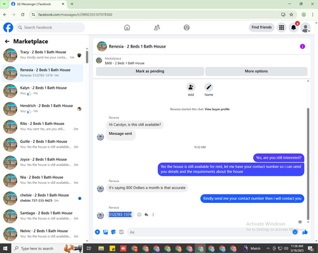
Task: Select the Messenger | Facebook tab
Action: pyautogui.click(x=38, y=4)
